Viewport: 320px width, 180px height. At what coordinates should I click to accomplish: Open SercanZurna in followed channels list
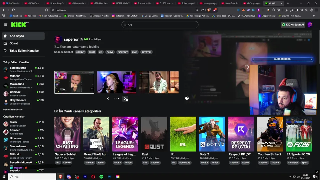coord(23,69)
